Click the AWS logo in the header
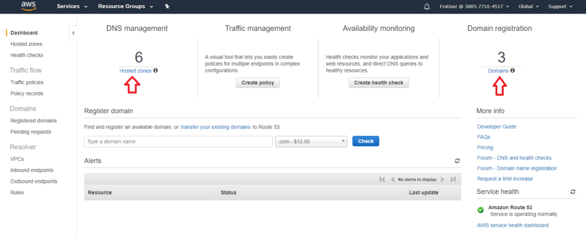Screen dimensions: 586x236 29,6
